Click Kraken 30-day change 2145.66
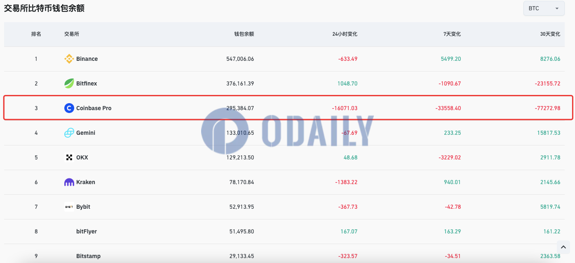Viewport: 575px width, 263px height. [550, 182]
